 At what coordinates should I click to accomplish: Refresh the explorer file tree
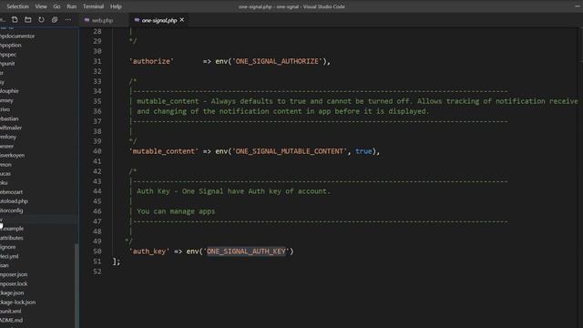point(41,20)
